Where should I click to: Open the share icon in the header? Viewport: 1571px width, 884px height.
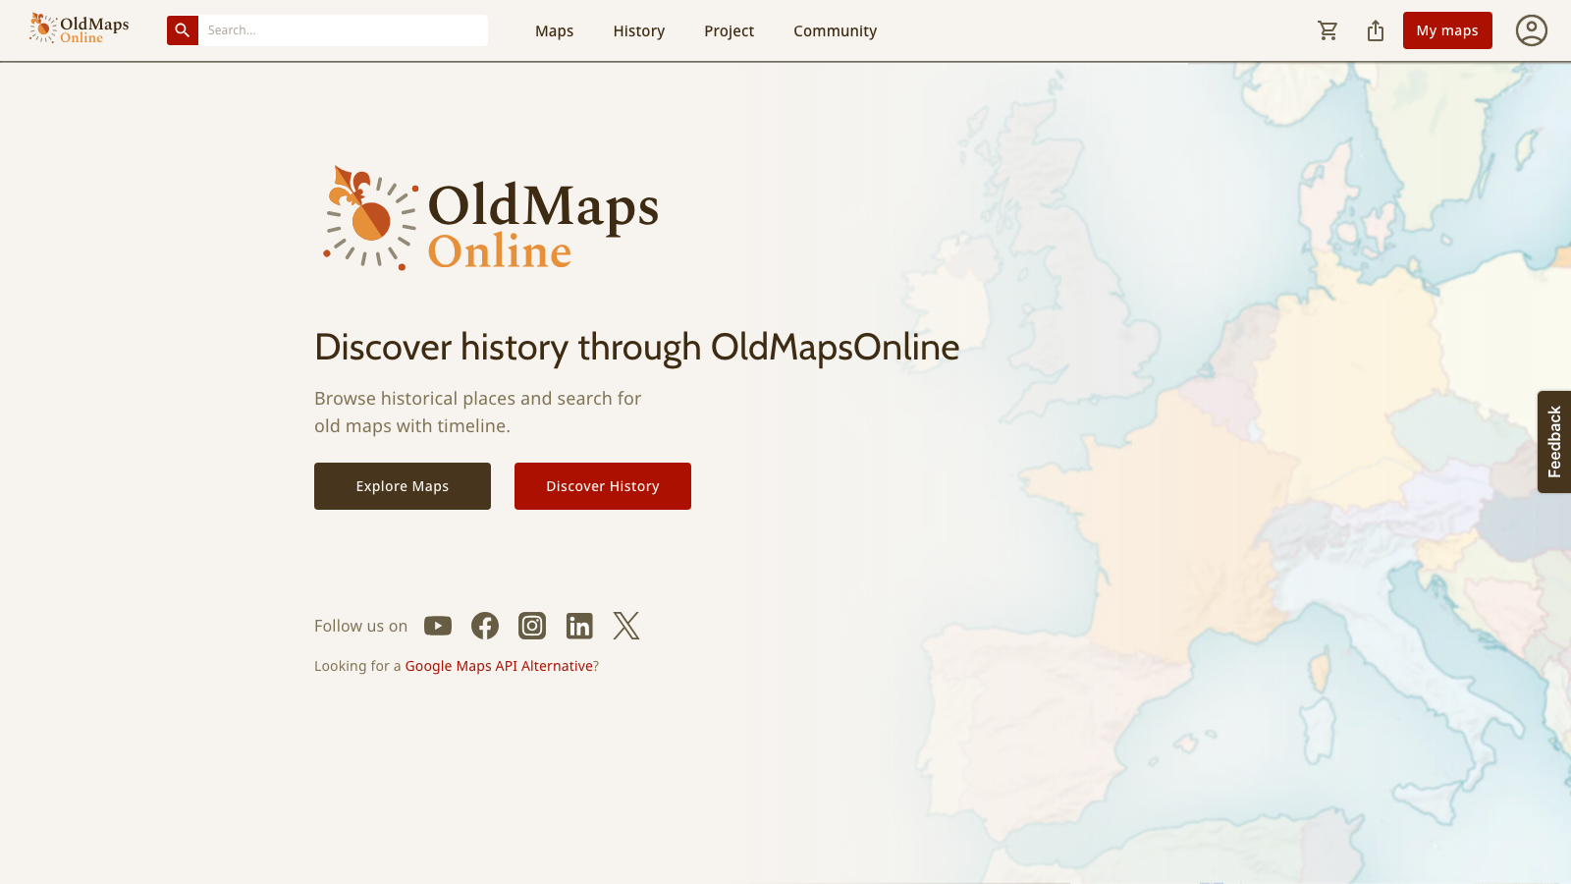[x=1375, y=30]
